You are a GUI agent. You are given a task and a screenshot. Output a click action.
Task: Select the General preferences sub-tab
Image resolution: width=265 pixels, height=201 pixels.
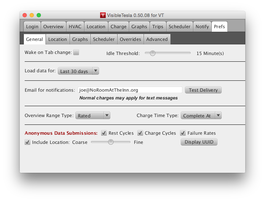(35, 39)
